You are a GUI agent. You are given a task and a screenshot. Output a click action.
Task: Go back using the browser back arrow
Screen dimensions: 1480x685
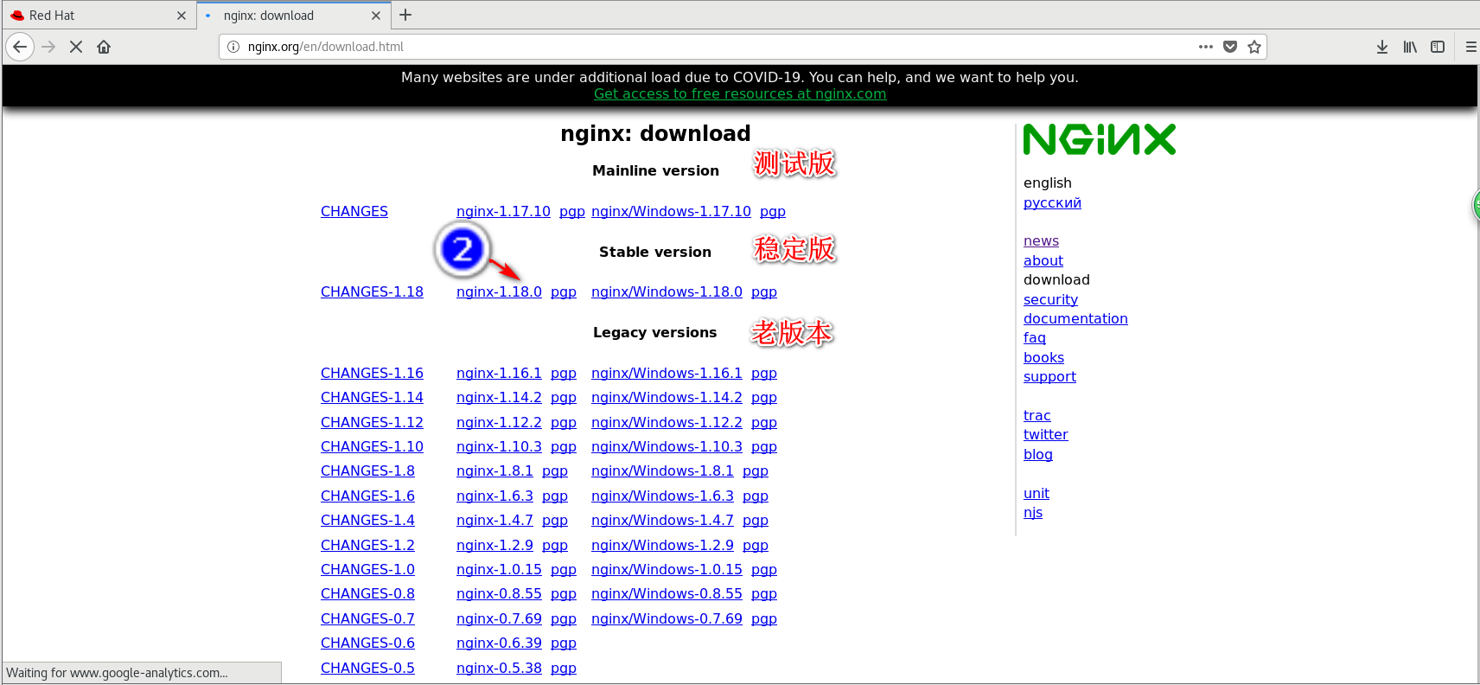pyautogui.click(x=20, y=47)
